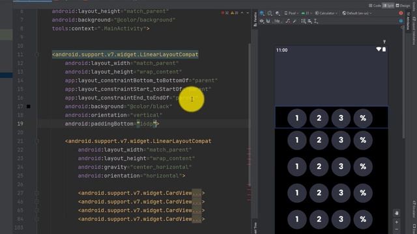Click the orientation for preview icon

tap(270, 13)
